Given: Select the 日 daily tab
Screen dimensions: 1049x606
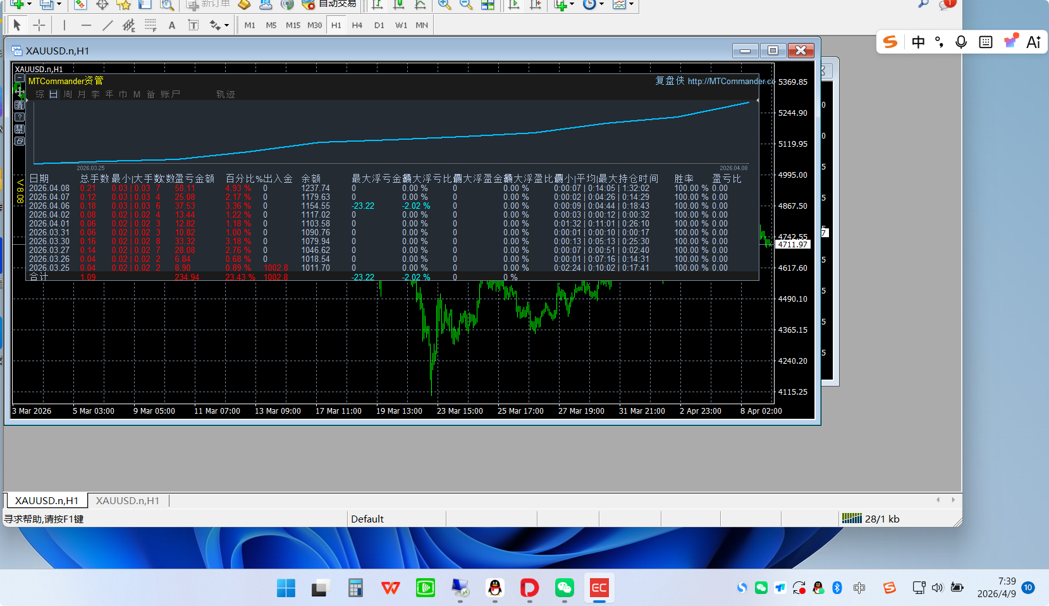Looking at the screenshot, I should point(54,94).
